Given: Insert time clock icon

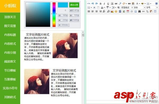Looking at the screenshot, I should pyautogui.click(x=132, y=11).
